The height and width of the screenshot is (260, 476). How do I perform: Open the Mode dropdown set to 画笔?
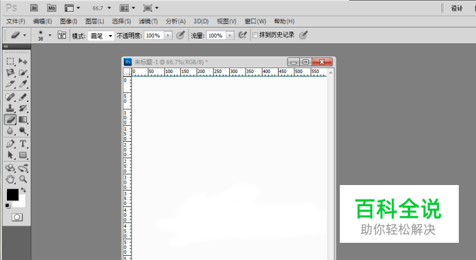coord(101,36)
